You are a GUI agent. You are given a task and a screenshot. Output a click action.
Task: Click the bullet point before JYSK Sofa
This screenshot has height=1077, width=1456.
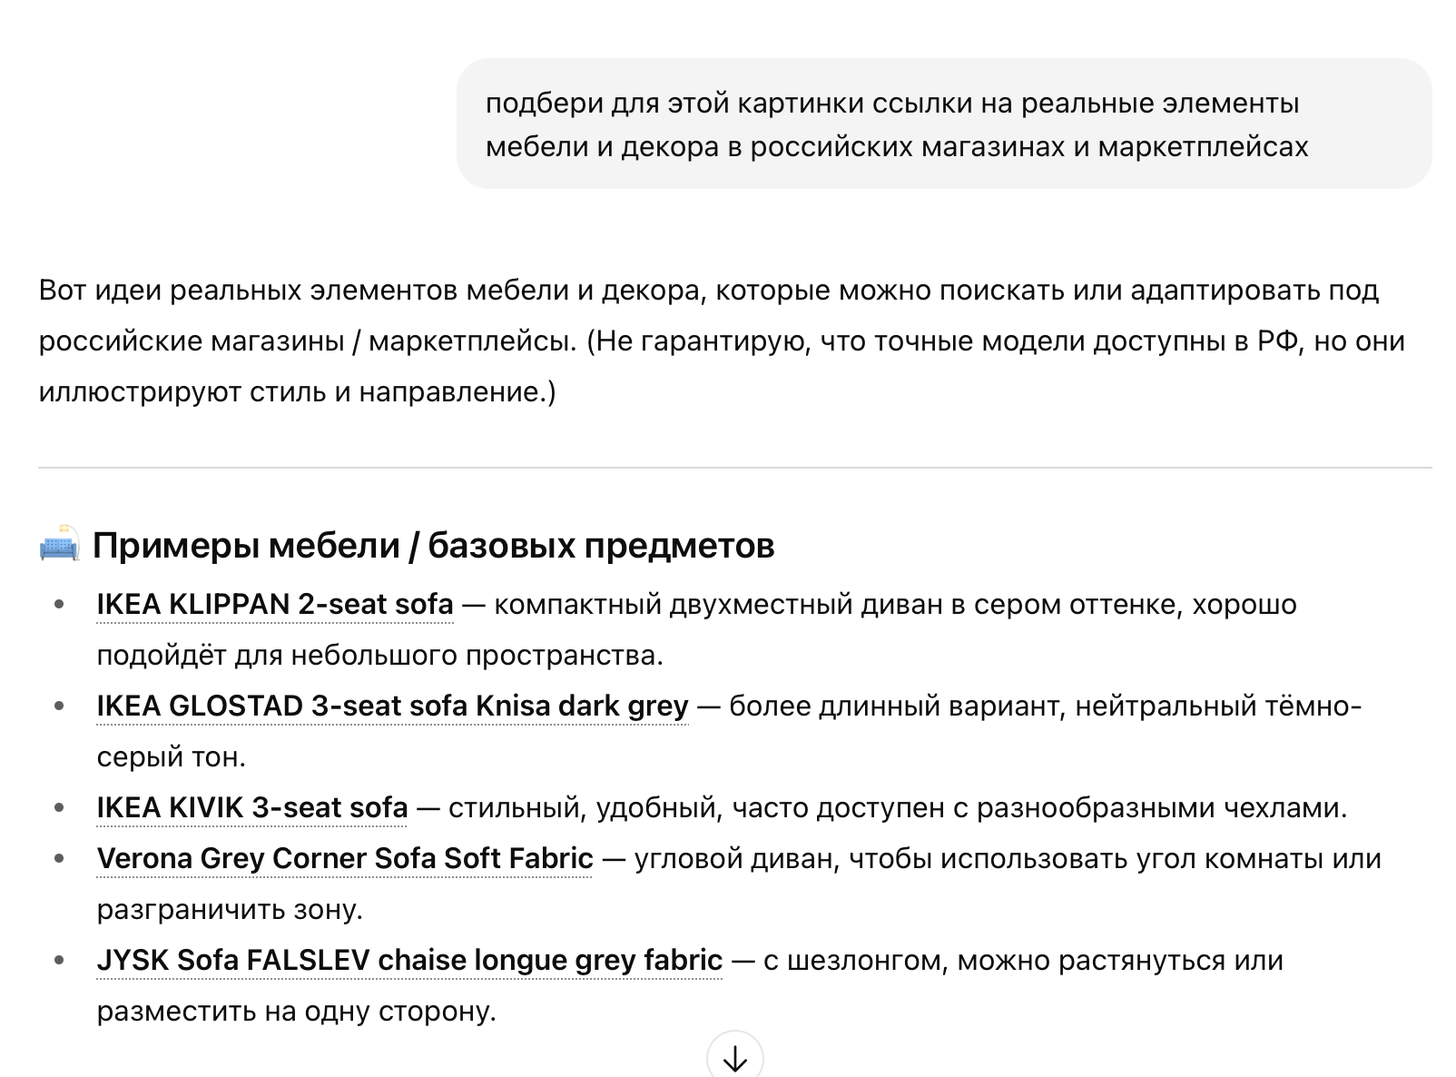(60, 961)
